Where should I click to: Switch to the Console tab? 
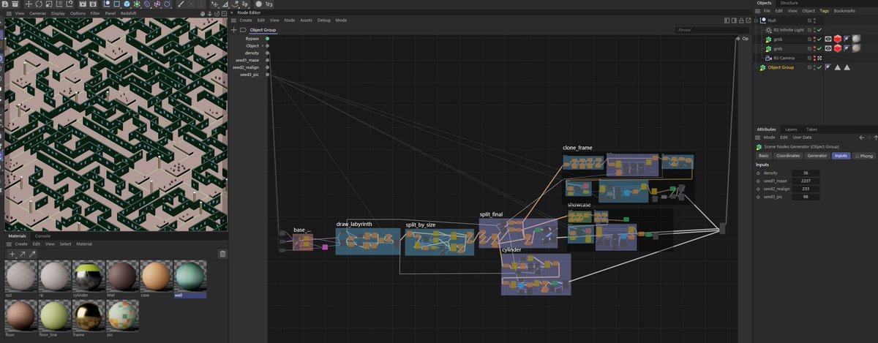pos(43,236)
